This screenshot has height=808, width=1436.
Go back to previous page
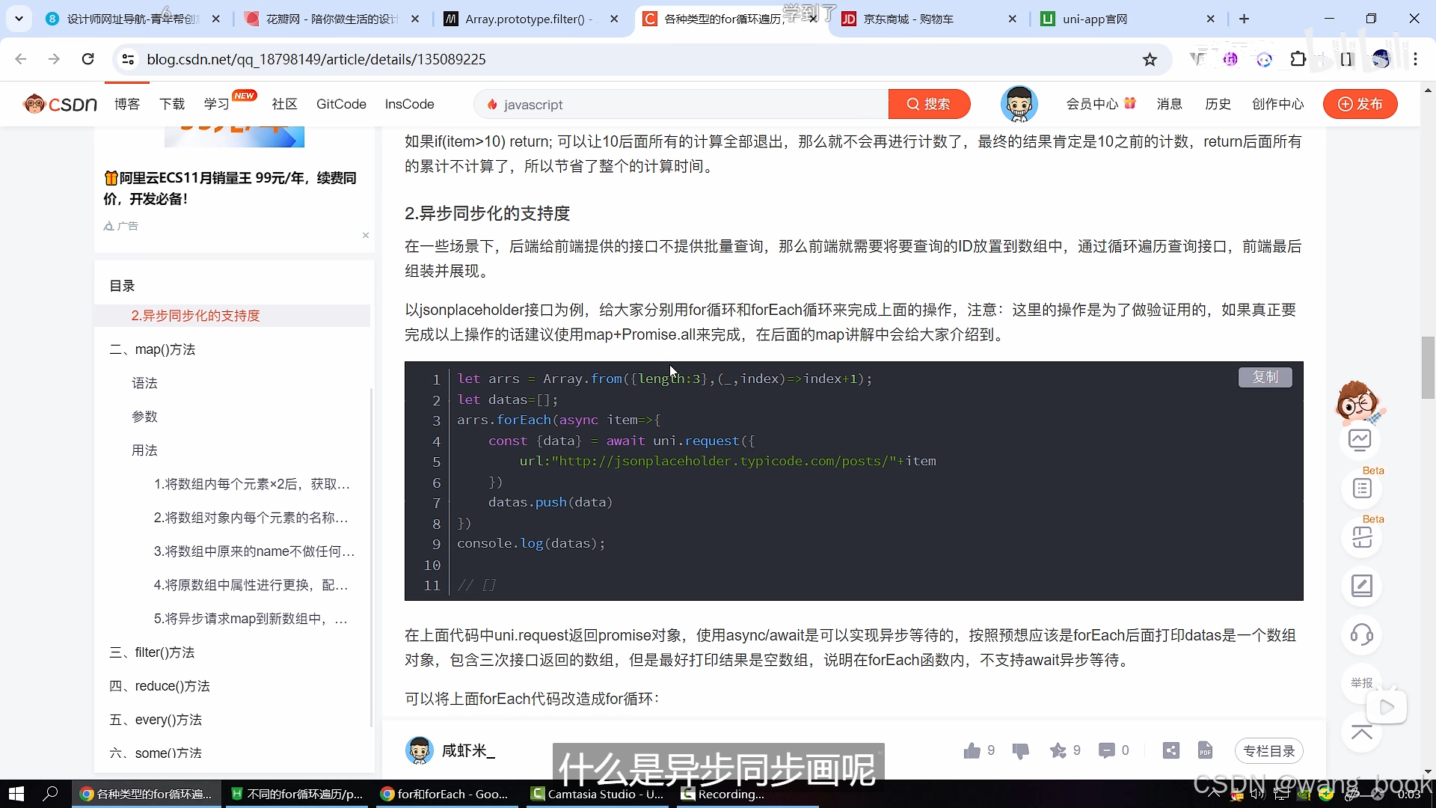click(21, 59)
